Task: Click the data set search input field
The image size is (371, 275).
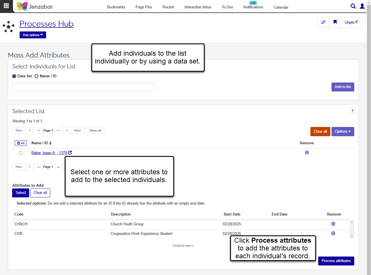Action: click(83, 87)
